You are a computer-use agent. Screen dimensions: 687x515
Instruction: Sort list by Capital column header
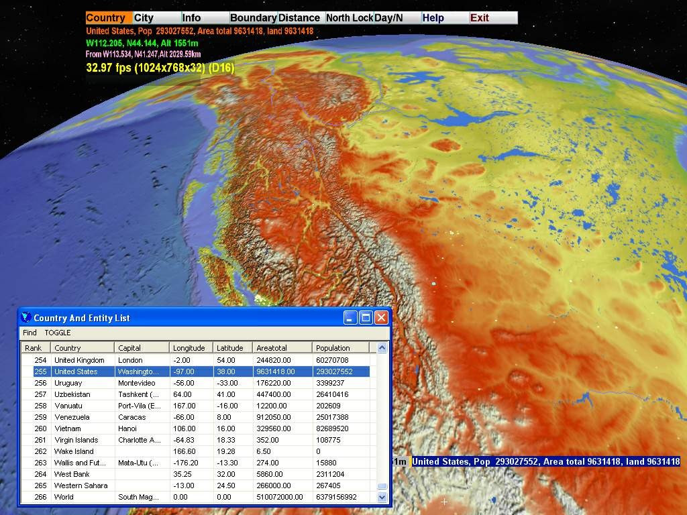tap(142, 348)
